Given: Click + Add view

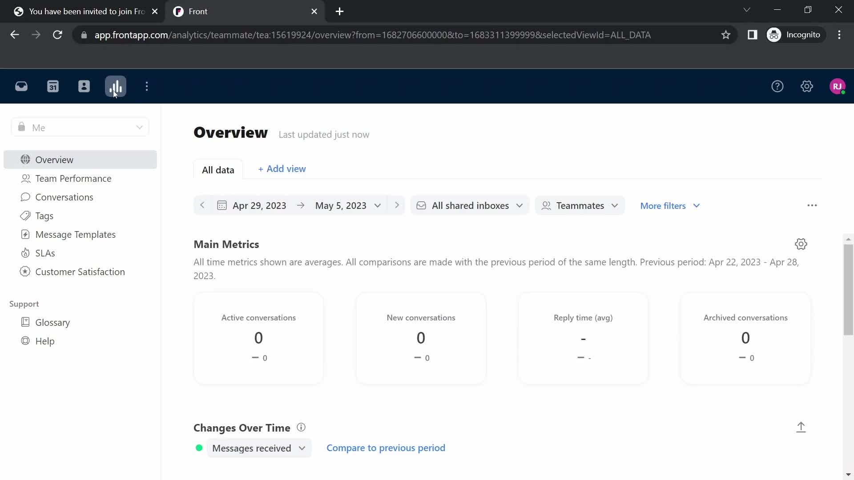Looking at the screenshot, I should (282, 169).
